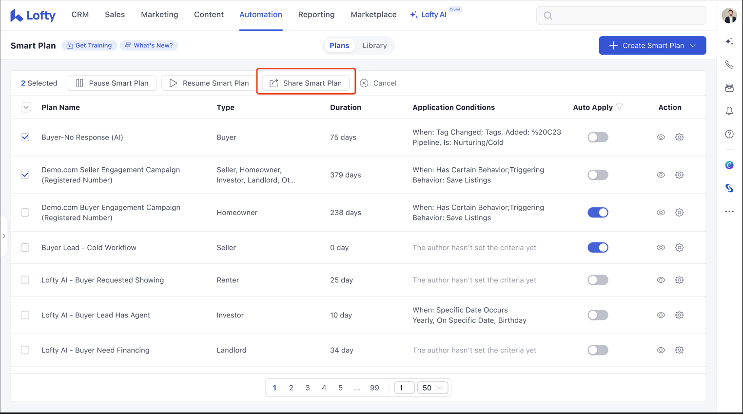This screenshot has width=743, height=414.
Task: Open settings gear for Lofty AI - Buyer Lead Has Agent
Action: [x=679, y=315]
